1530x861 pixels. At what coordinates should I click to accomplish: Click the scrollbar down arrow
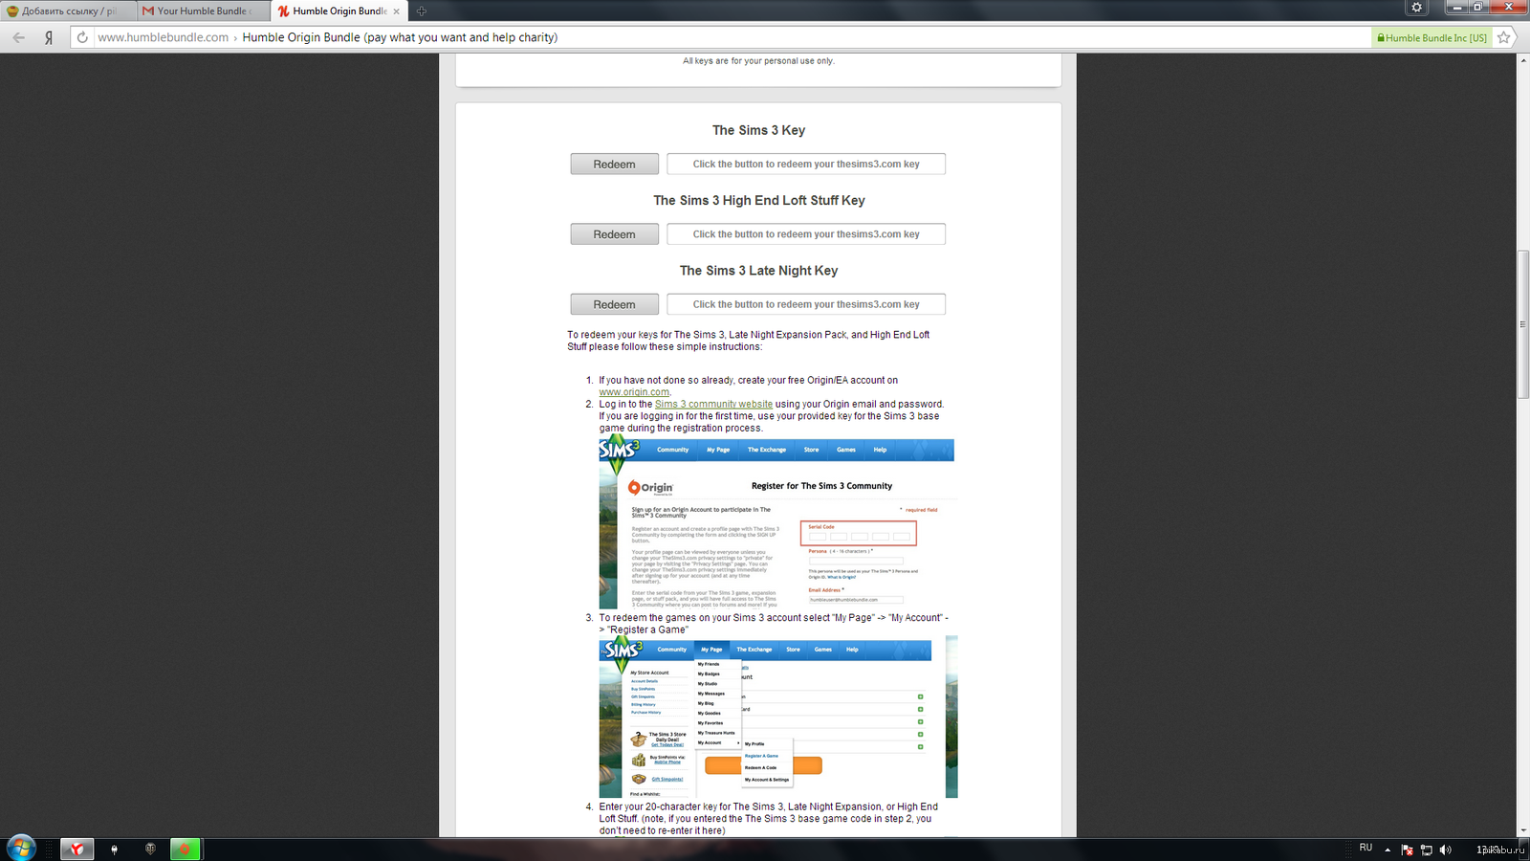pos(1523,830)
